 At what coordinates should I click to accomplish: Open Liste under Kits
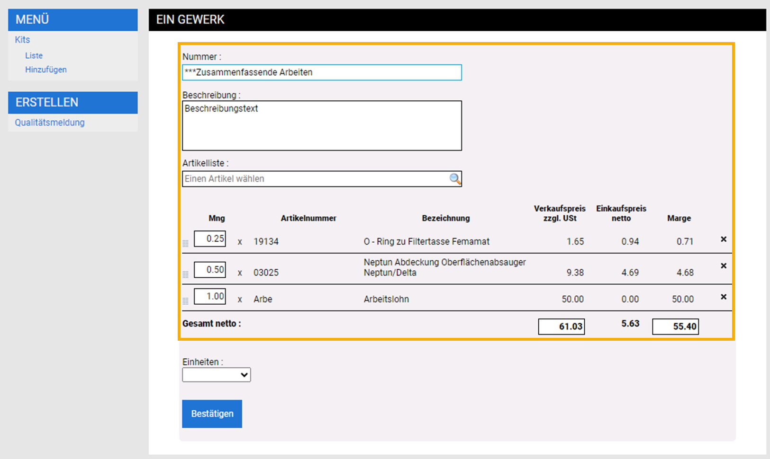pos(34,55)
